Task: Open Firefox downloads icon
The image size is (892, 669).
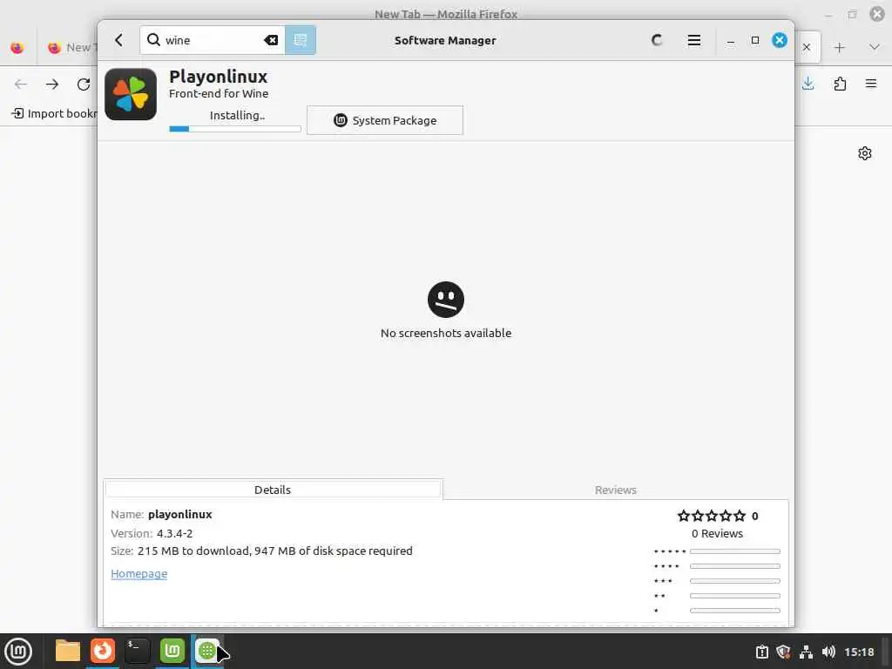Action: [808, 84]
